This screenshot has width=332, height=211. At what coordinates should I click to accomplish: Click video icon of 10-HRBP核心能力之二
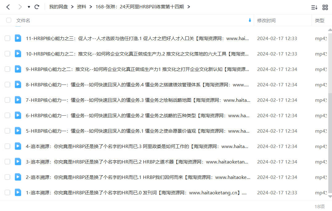click(x=18, y=54)
